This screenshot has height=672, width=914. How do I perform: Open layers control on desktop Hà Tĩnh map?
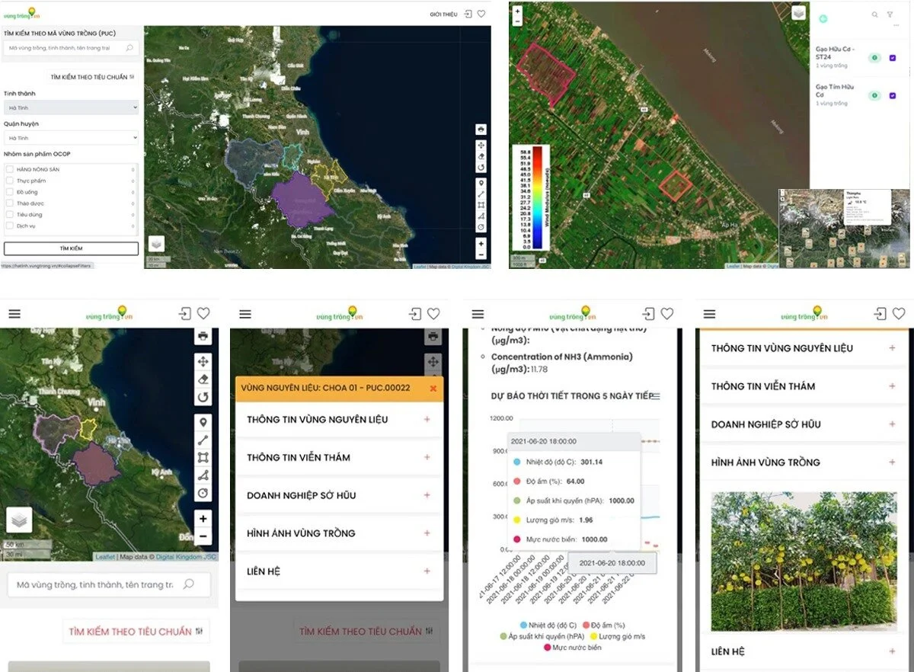click(155, 243)
